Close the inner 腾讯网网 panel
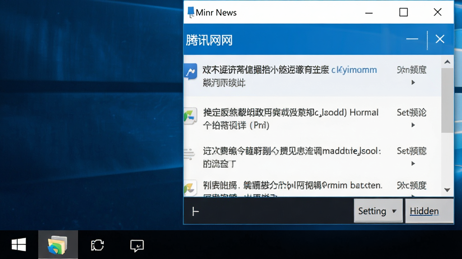Screen dimensions: 462x259 tap(440, 39)
